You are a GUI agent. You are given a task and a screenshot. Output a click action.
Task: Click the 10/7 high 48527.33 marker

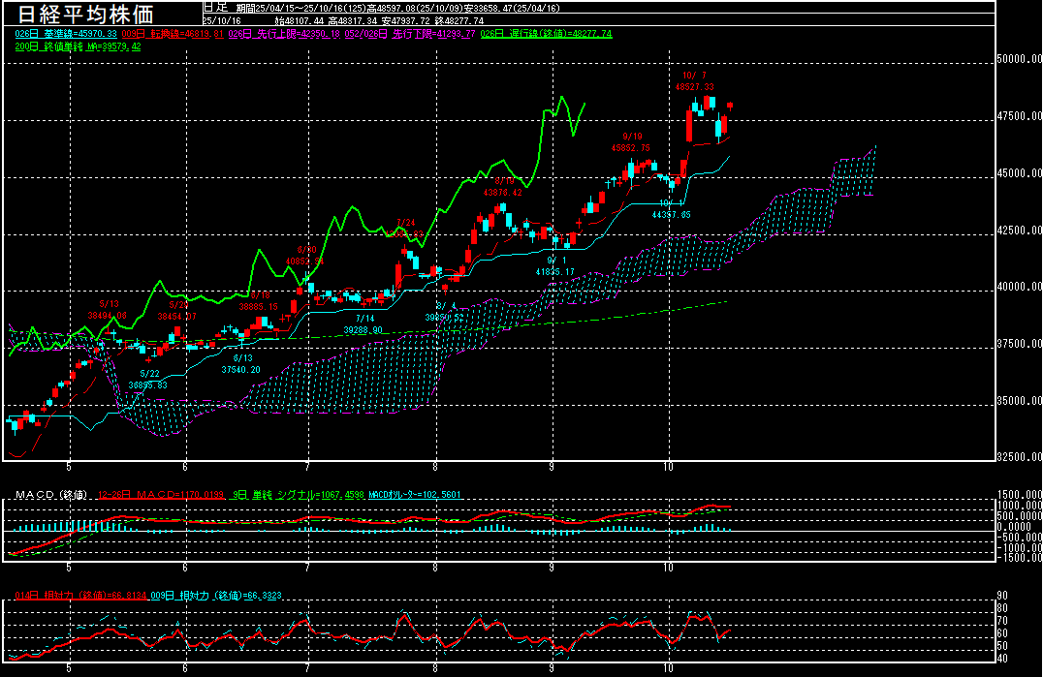pyautogui.click(x=695, y=80)
